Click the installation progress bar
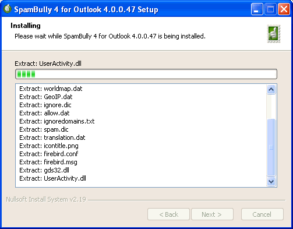 coord(146,74)
